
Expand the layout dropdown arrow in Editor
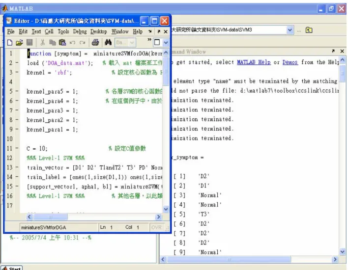(x=166, y=42)
